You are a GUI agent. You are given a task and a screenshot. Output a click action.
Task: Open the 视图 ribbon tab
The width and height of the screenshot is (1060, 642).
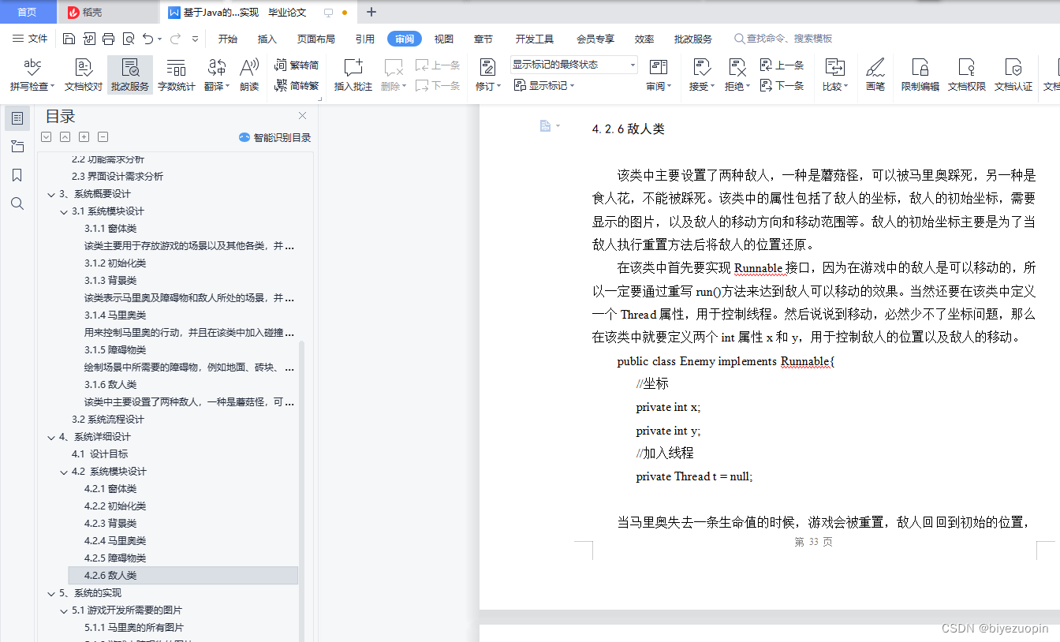click(444, 39)
